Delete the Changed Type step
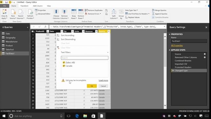 coord(173,70)
